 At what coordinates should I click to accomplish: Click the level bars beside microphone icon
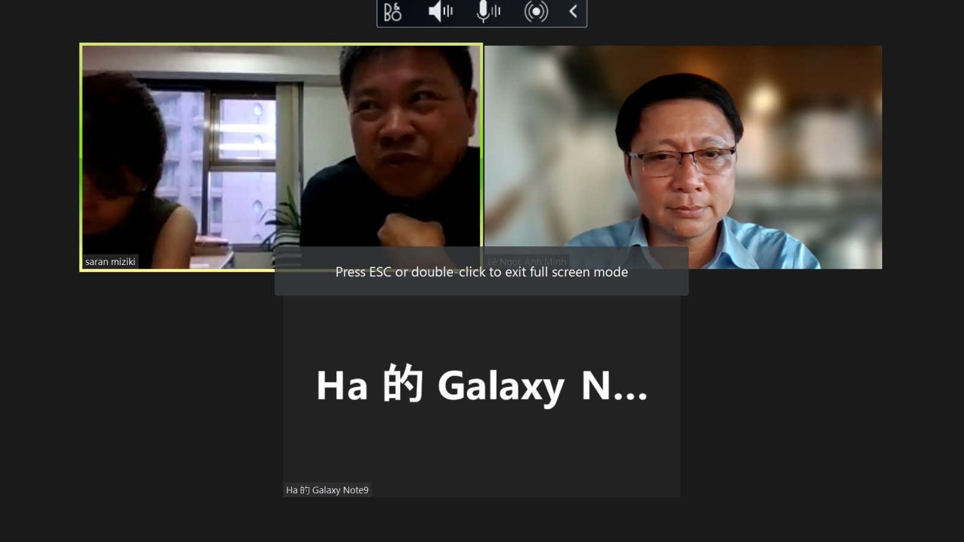coord(496,12)
